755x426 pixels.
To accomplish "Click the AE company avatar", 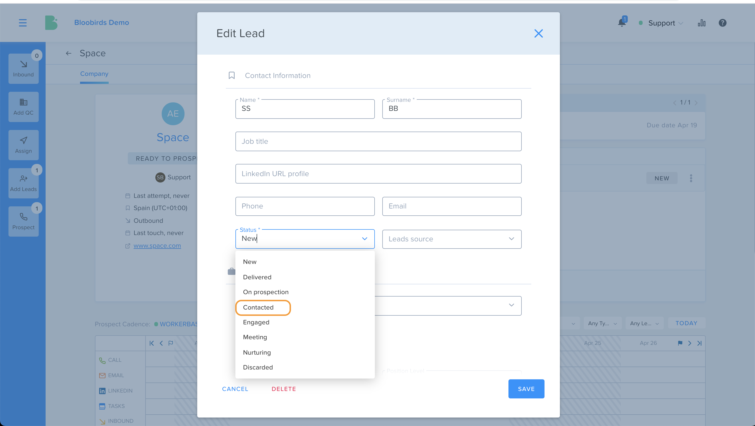I will point(173,114).
